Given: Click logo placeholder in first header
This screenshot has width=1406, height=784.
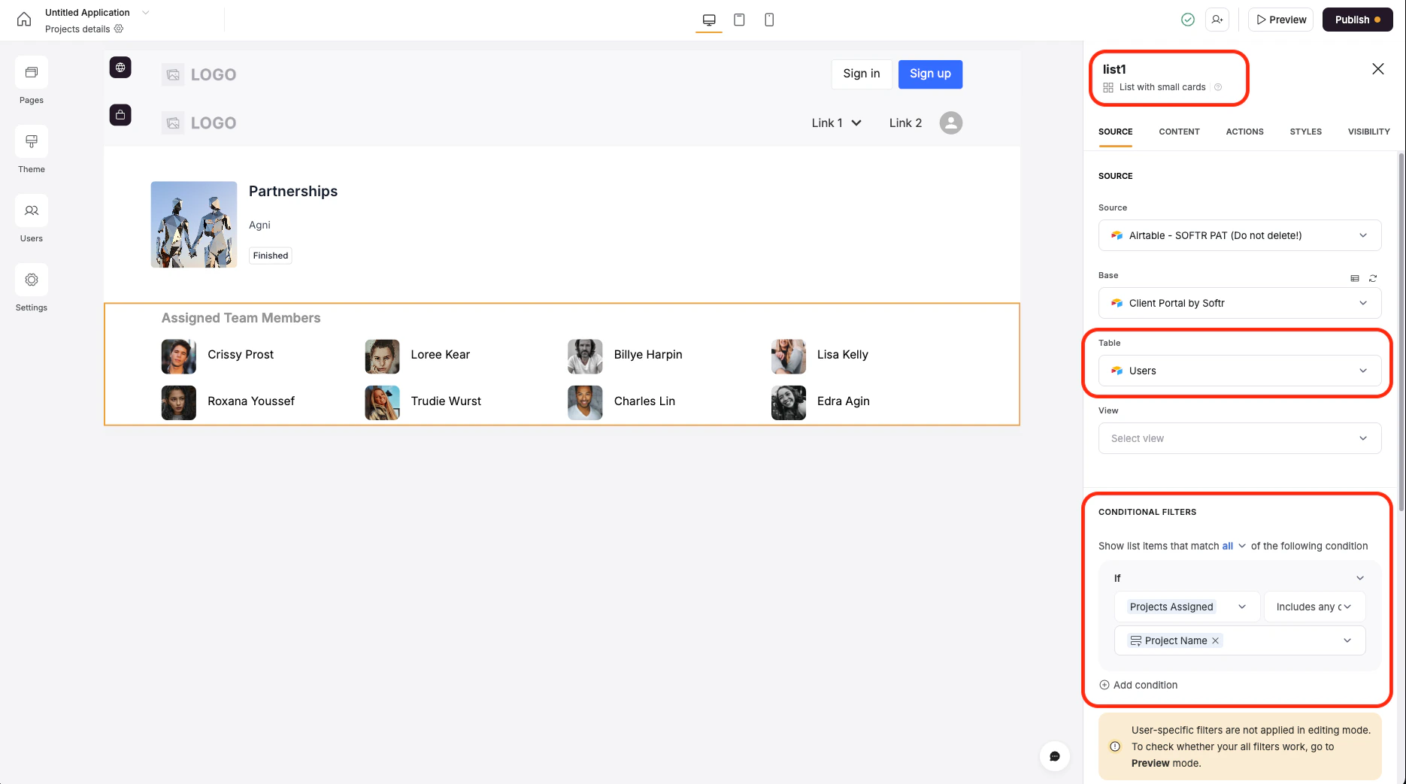Looking at the screenshot, I should 199,74.
